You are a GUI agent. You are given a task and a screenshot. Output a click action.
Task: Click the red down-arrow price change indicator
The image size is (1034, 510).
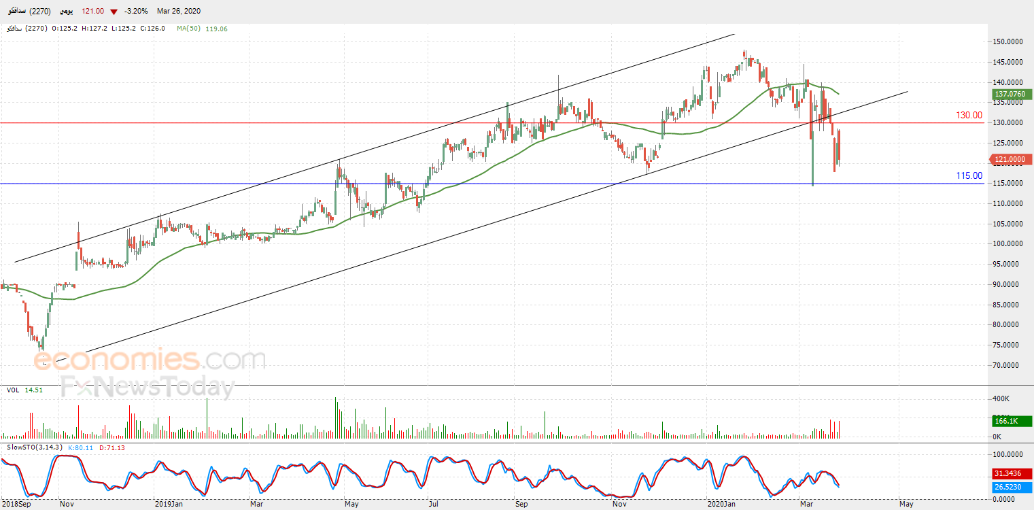(114, 12)
